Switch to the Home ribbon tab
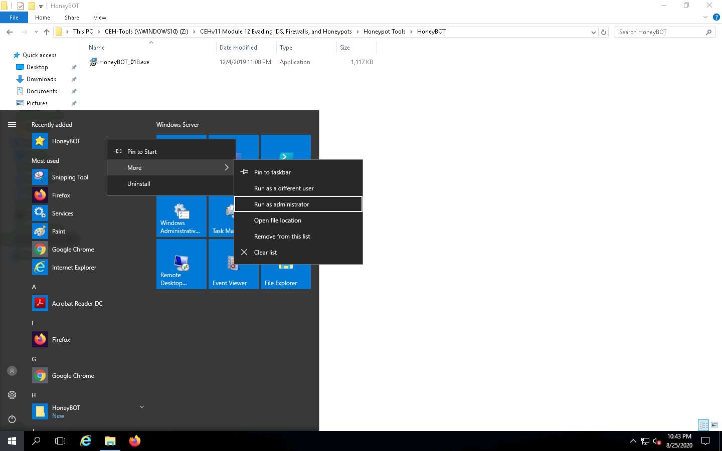 coord(43,18)
